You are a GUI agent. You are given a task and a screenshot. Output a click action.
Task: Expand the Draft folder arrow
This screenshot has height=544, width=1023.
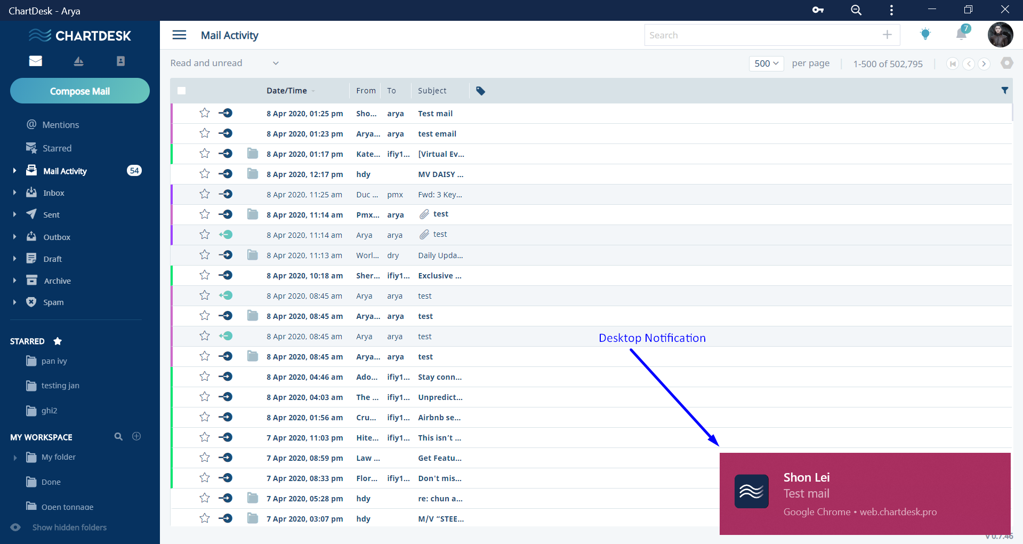[14, 259]
